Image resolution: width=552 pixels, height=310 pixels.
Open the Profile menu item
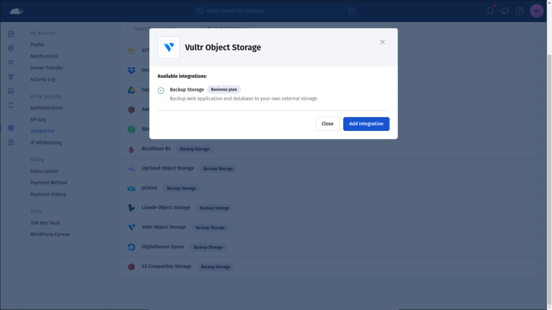coord(37,45)
